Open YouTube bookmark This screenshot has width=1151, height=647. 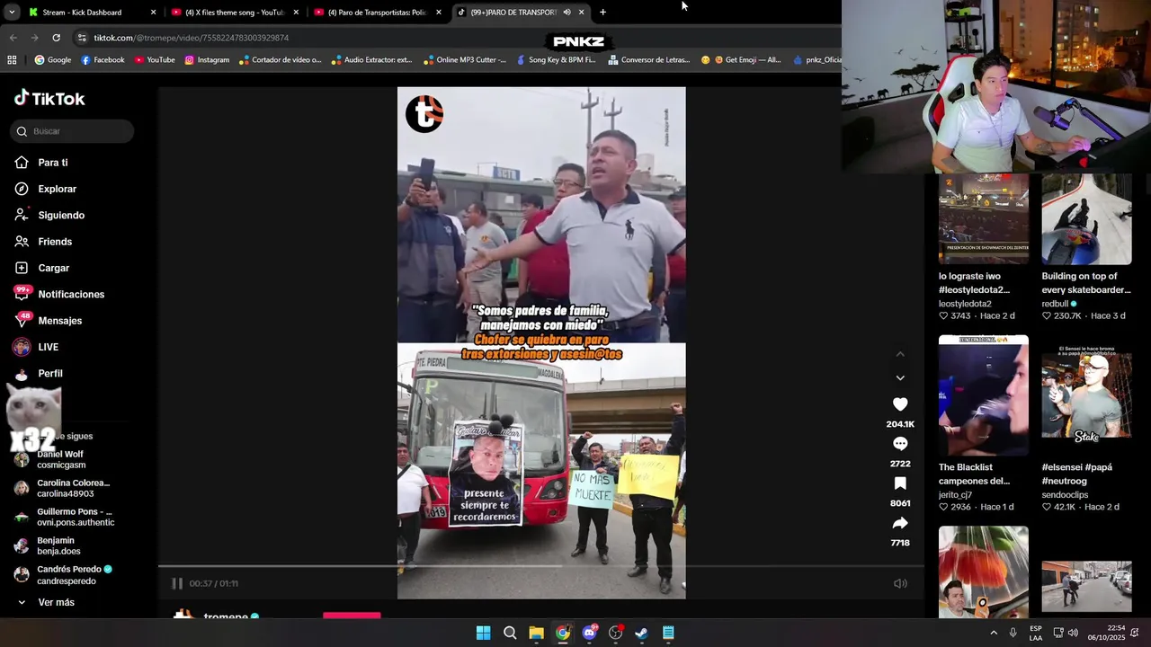pyautogui.click(x=154, y=60)
